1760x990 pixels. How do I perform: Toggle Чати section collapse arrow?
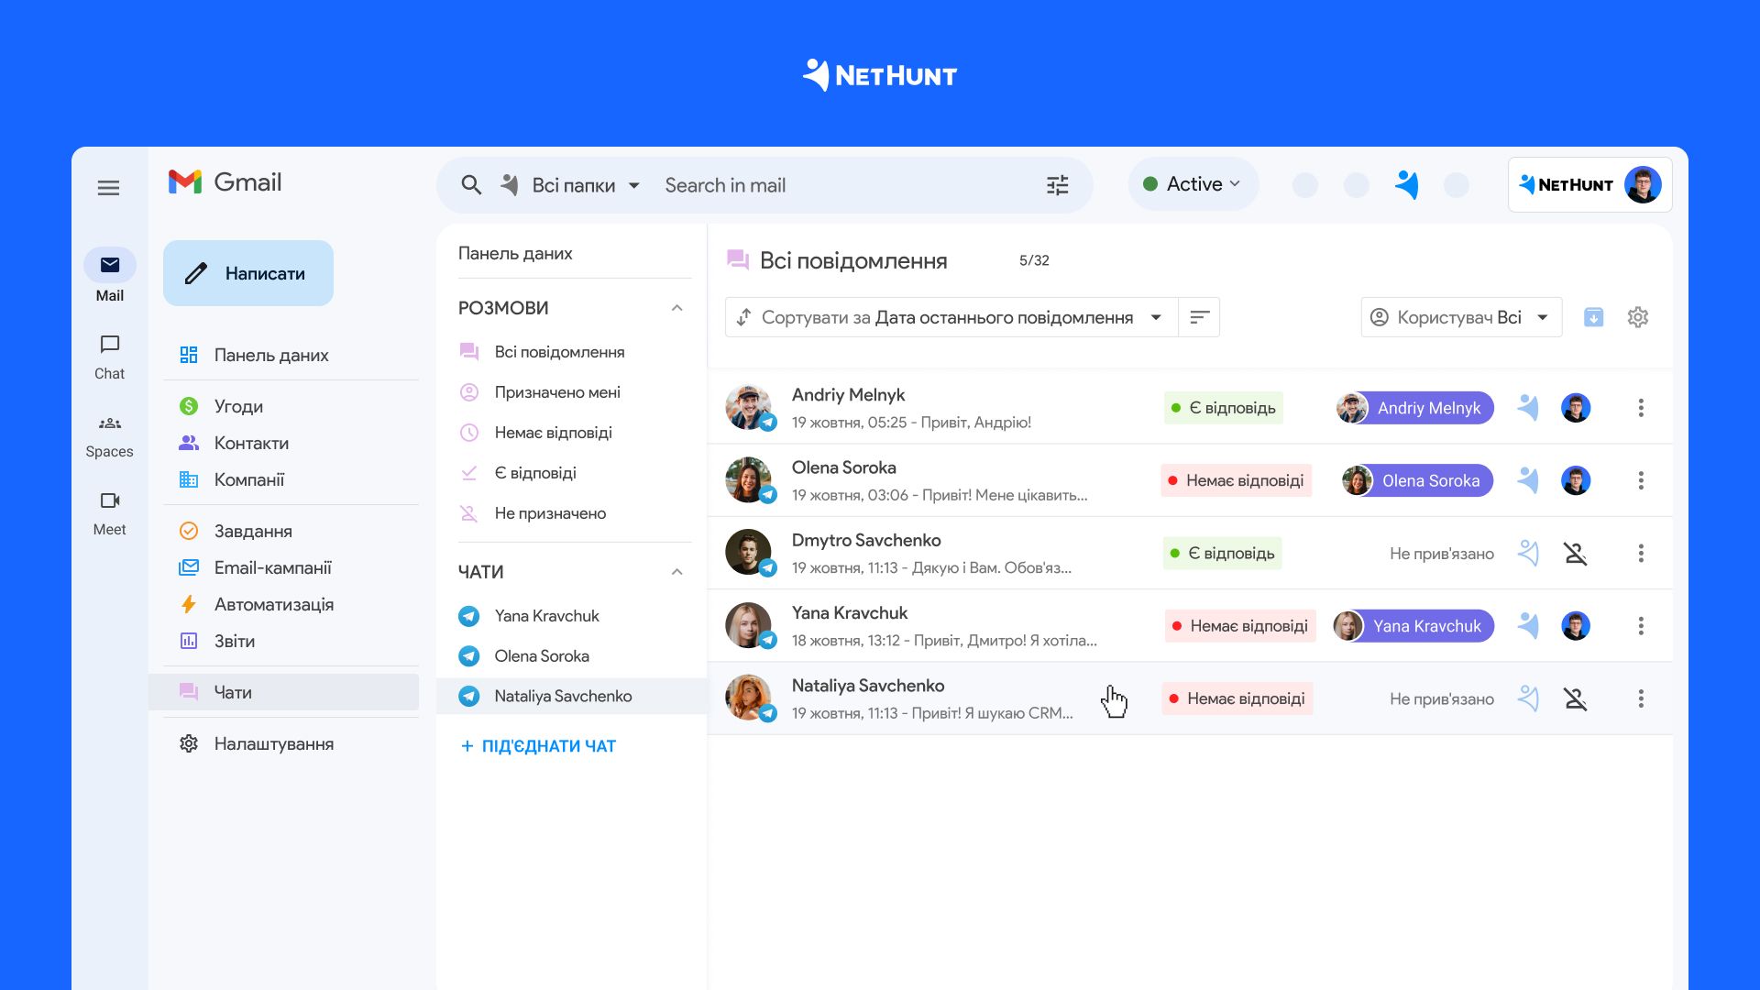[x=676, y=569]
